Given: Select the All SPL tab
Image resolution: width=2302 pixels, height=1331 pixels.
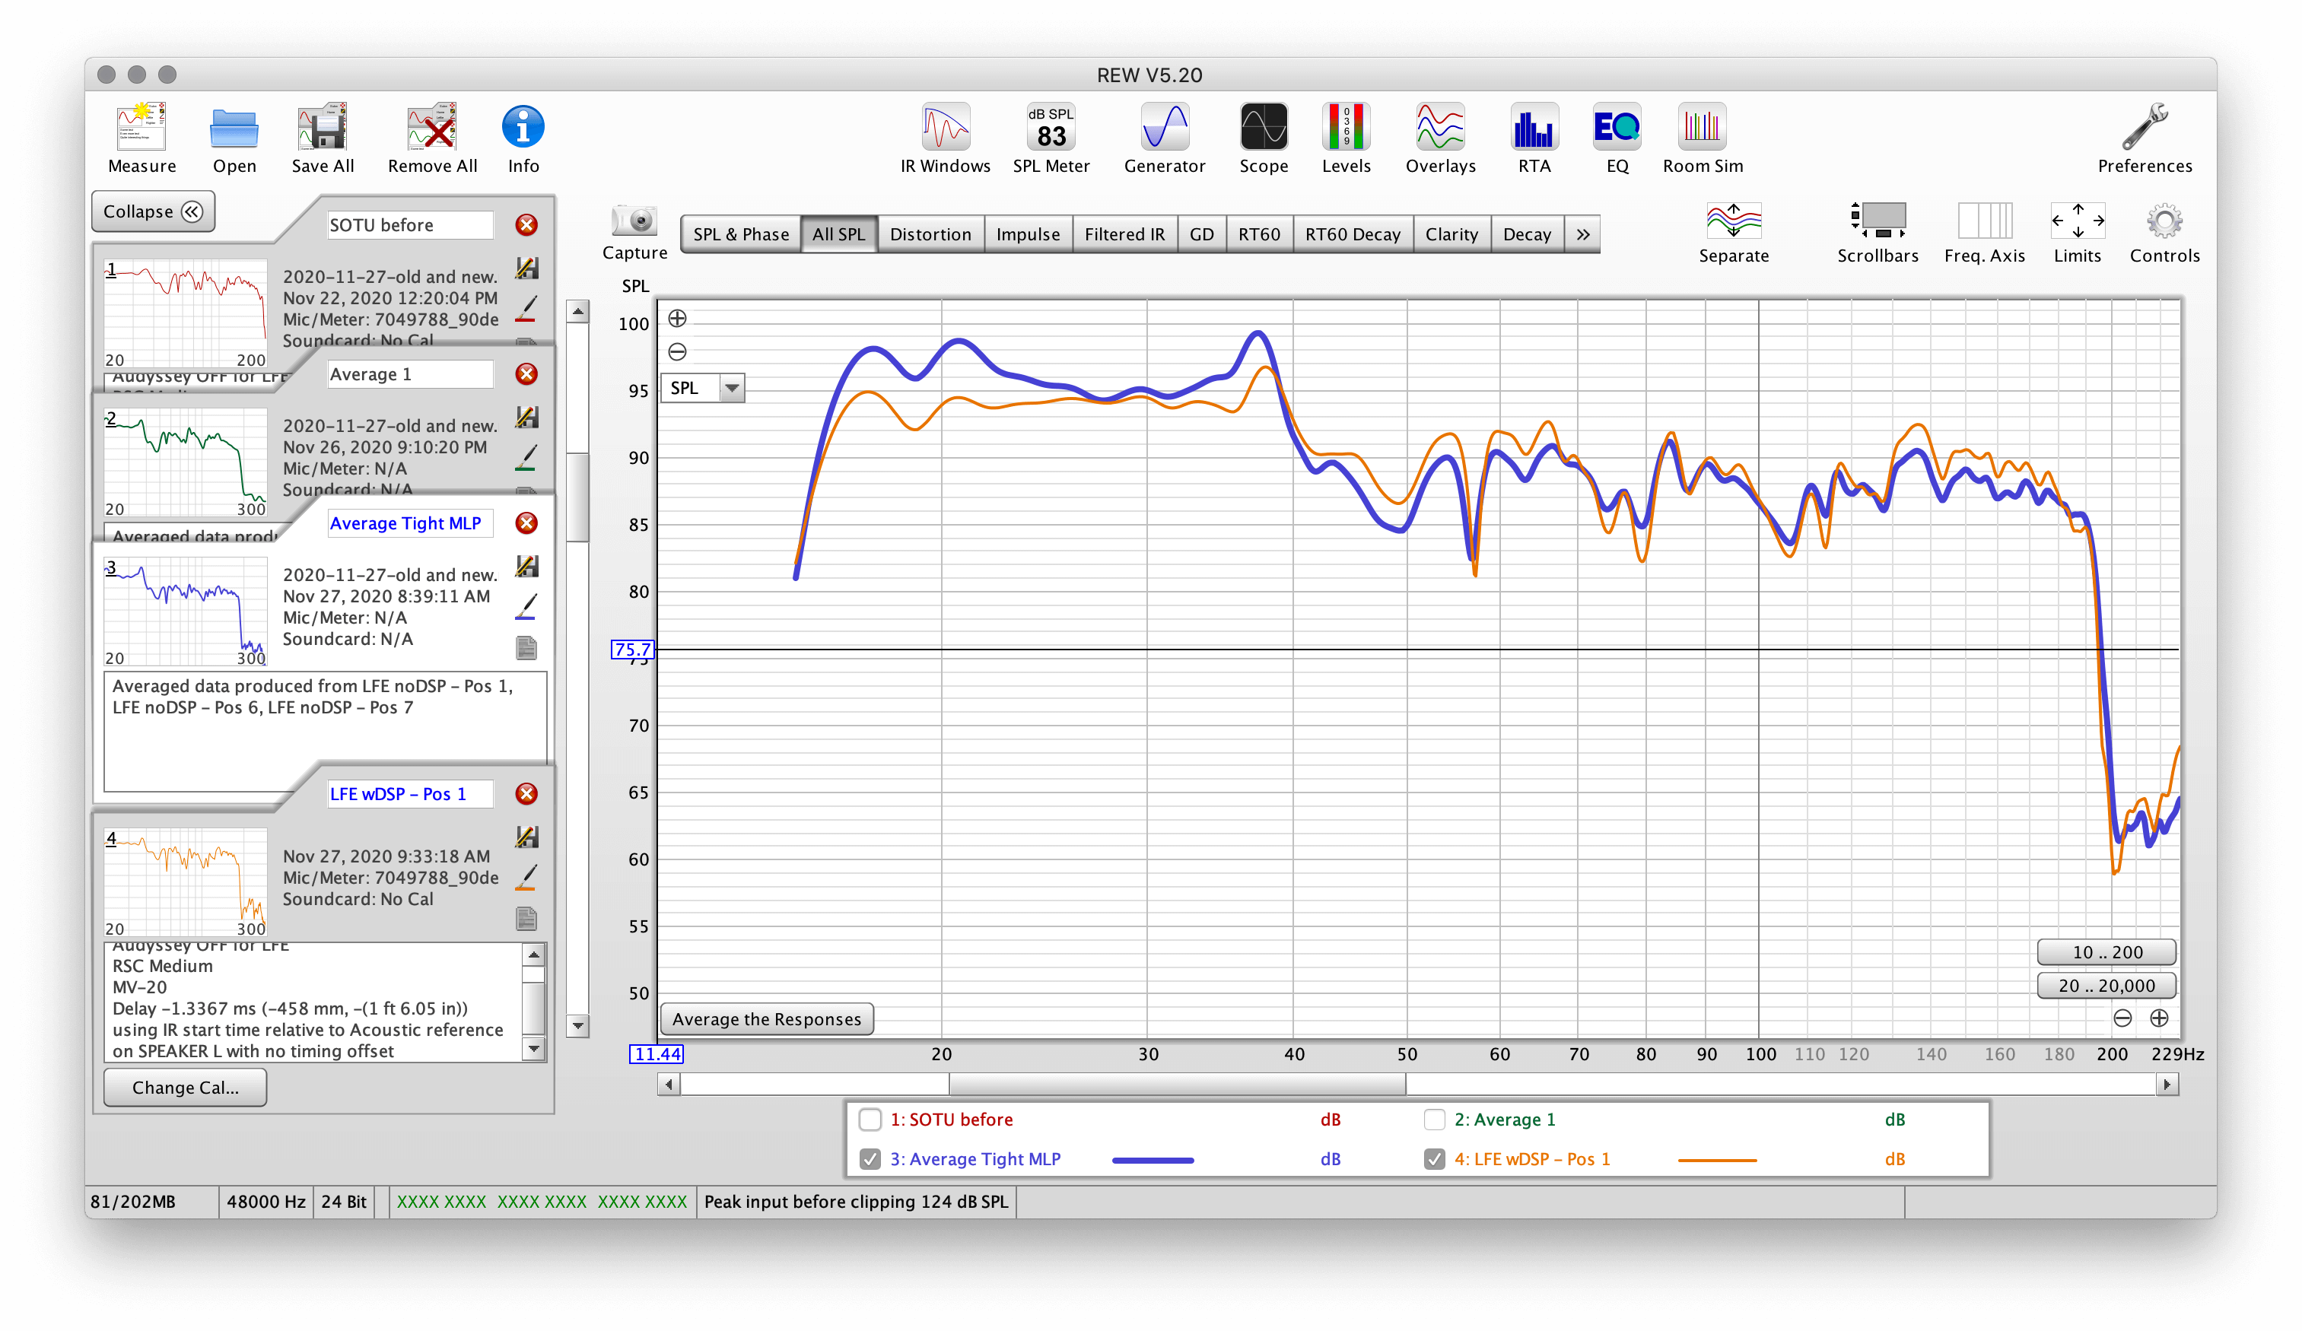Looking at the screenshot, I should pos(838,233).
